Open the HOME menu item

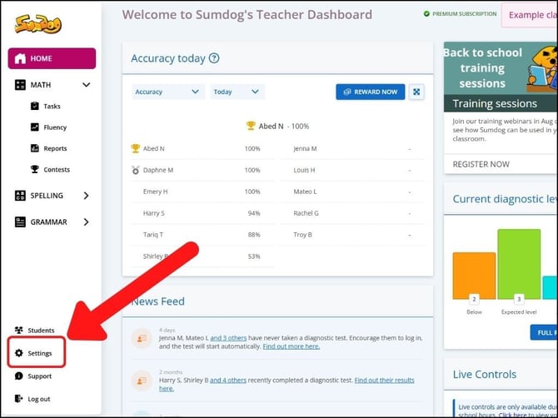52,58
